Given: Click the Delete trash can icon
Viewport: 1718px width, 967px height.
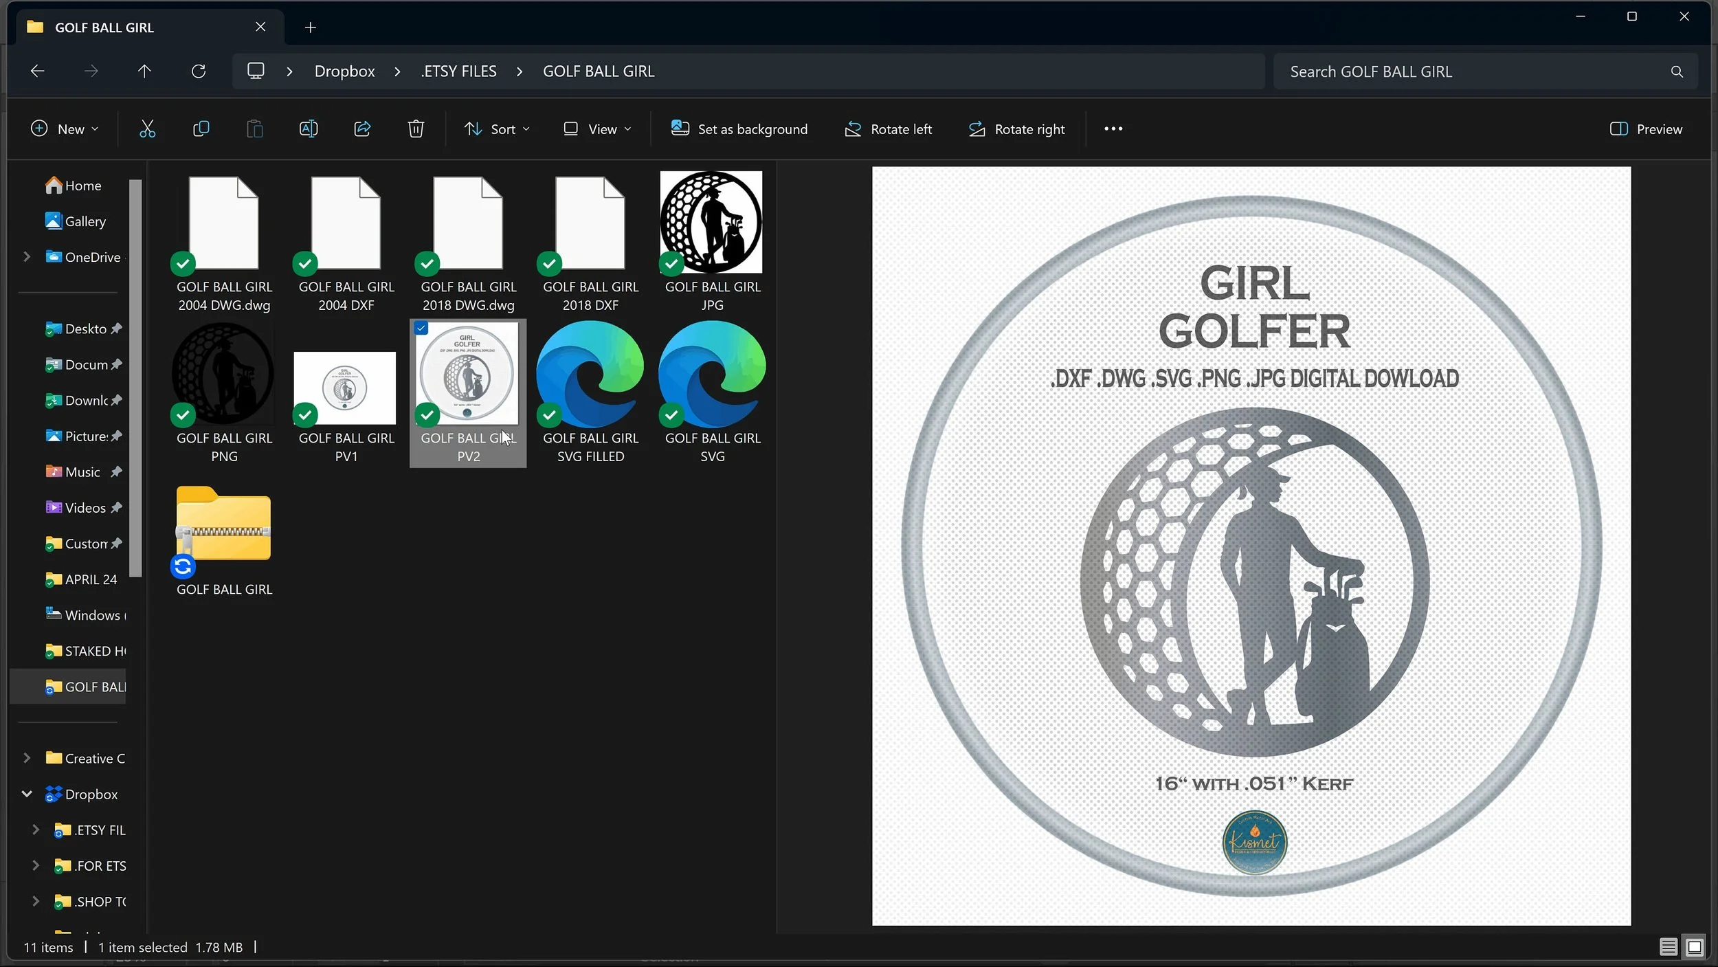Looking at the screenshot, I should (416, 129).
